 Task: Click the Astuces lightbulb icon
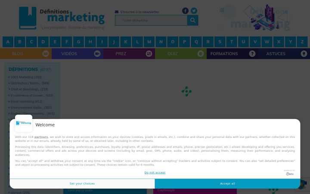[x=304, y=53]
